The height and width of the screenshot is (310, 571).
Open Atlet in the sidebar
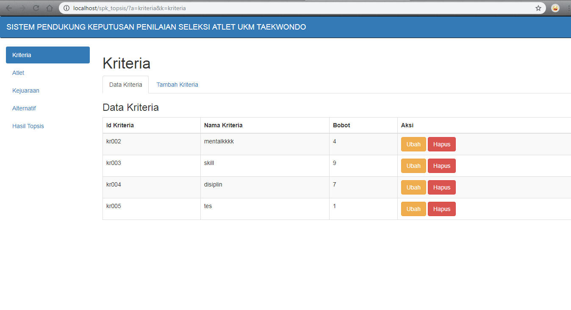click(x=18, y=73)
